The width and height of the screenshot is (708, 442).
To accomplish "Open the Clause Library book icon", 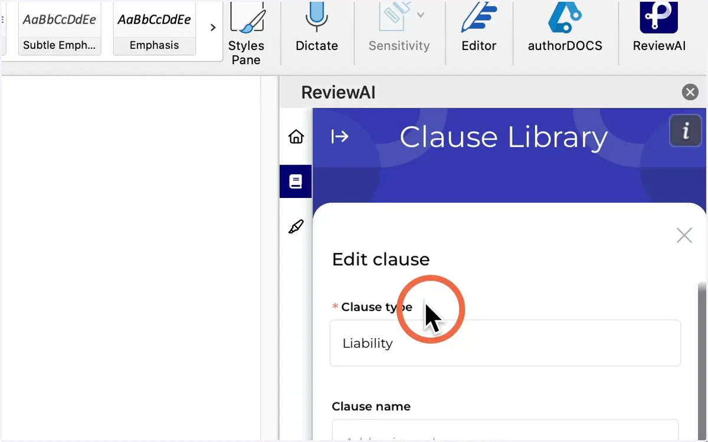I will (296, 182).
